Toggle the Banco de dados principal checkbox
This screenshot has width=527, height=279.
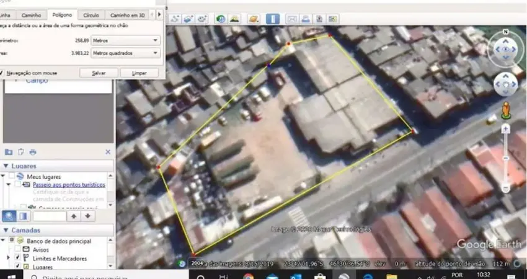coord(11,241)
